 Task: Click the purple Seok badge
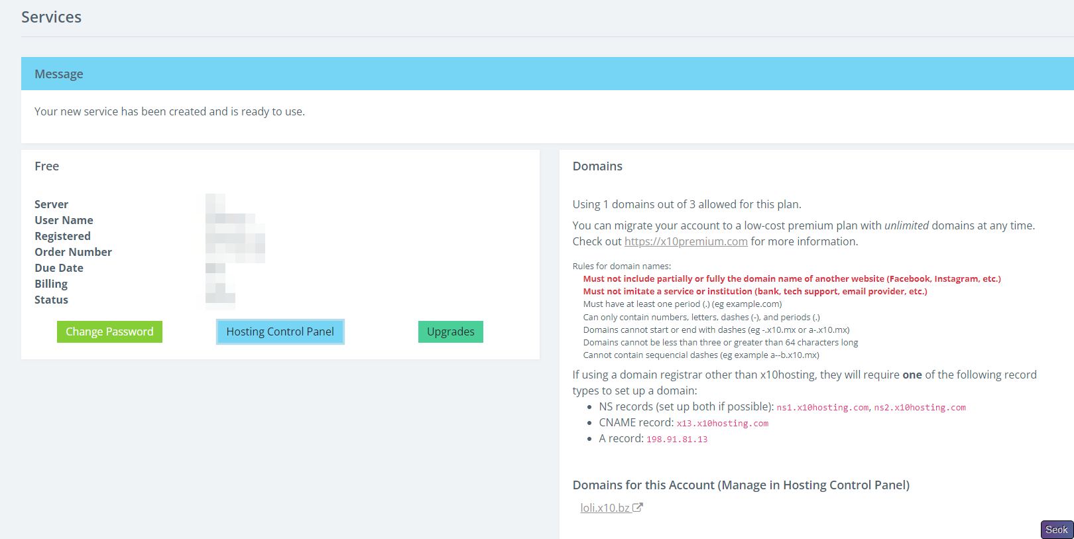tap(1056, 529)
